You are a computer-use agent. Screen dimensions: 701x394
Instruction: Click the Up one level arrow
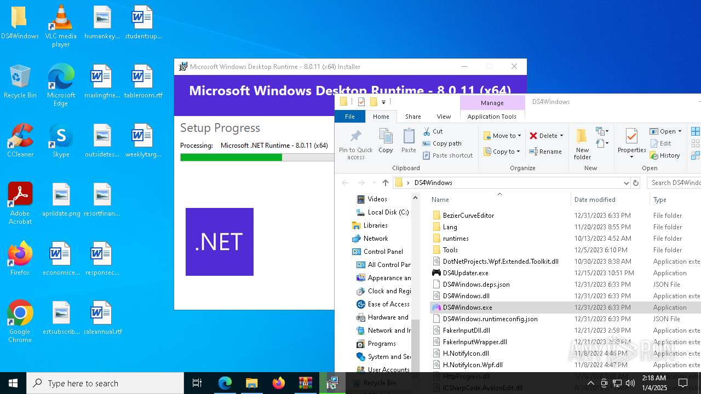pos(385,183)
